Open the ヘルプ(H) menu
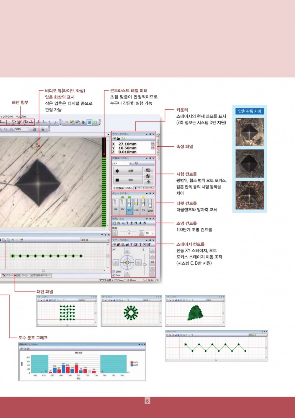 [21, 117]
